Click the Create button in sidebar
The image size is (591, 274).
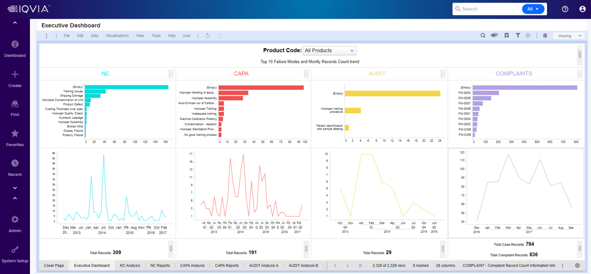[x=15, y=78]
